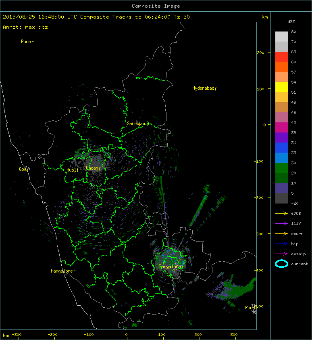Click the '300' tick on horizontal axis
This screenshot has height=340, width=312.
click(234, 335)
